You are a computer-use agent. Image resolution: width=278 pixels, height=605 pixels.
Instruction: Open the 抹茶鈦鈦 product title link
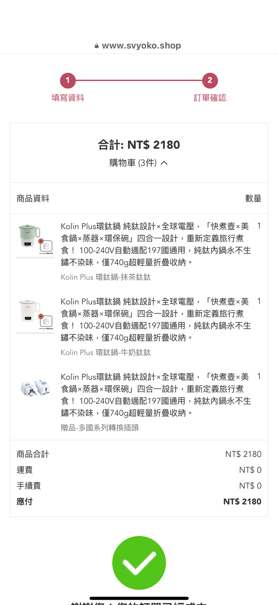(156, 244)
